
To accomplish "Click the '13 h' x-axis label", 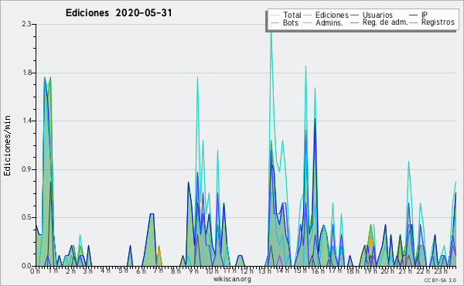I will [264, 271].
